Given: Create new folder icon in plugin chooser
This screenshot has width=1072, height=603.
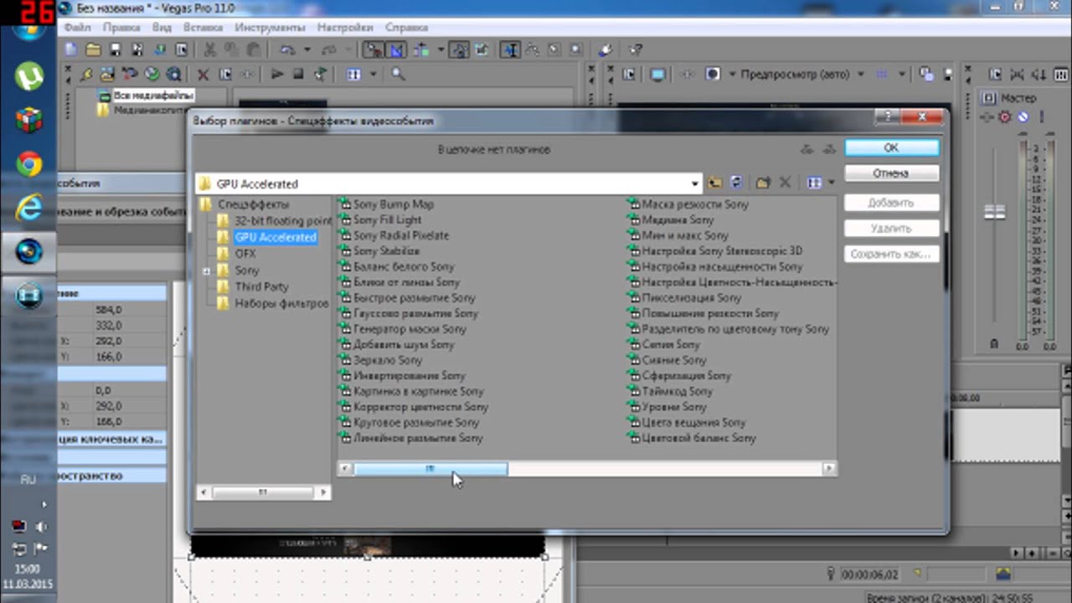Looking at the screenshot, I should pyautogui.click(x=763, y=183).
